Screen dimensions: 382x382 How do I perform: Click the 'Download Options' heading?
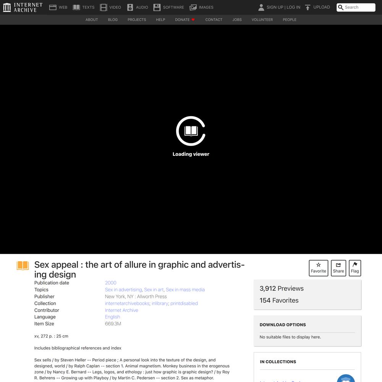[x=283, y=325]
